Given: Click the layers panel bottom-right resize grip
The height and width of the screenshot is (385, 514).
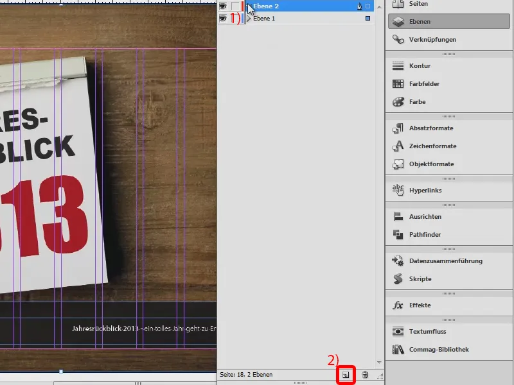Looking at the screenshot, I should pyautogui.click(x=380, y=376).
